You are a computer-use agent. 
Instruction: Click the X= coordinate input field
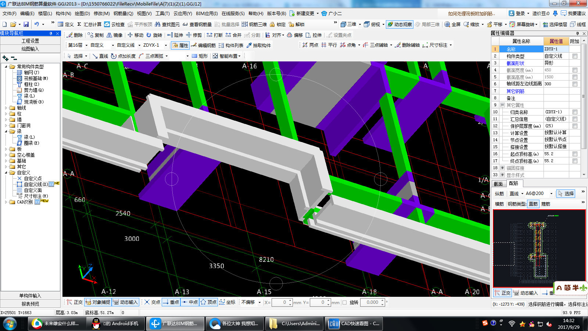coord(282,302)
